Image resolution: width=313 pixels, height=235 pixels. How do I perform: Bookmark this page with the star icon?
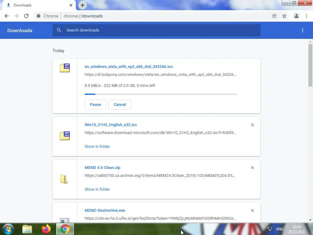pos(284,16)
